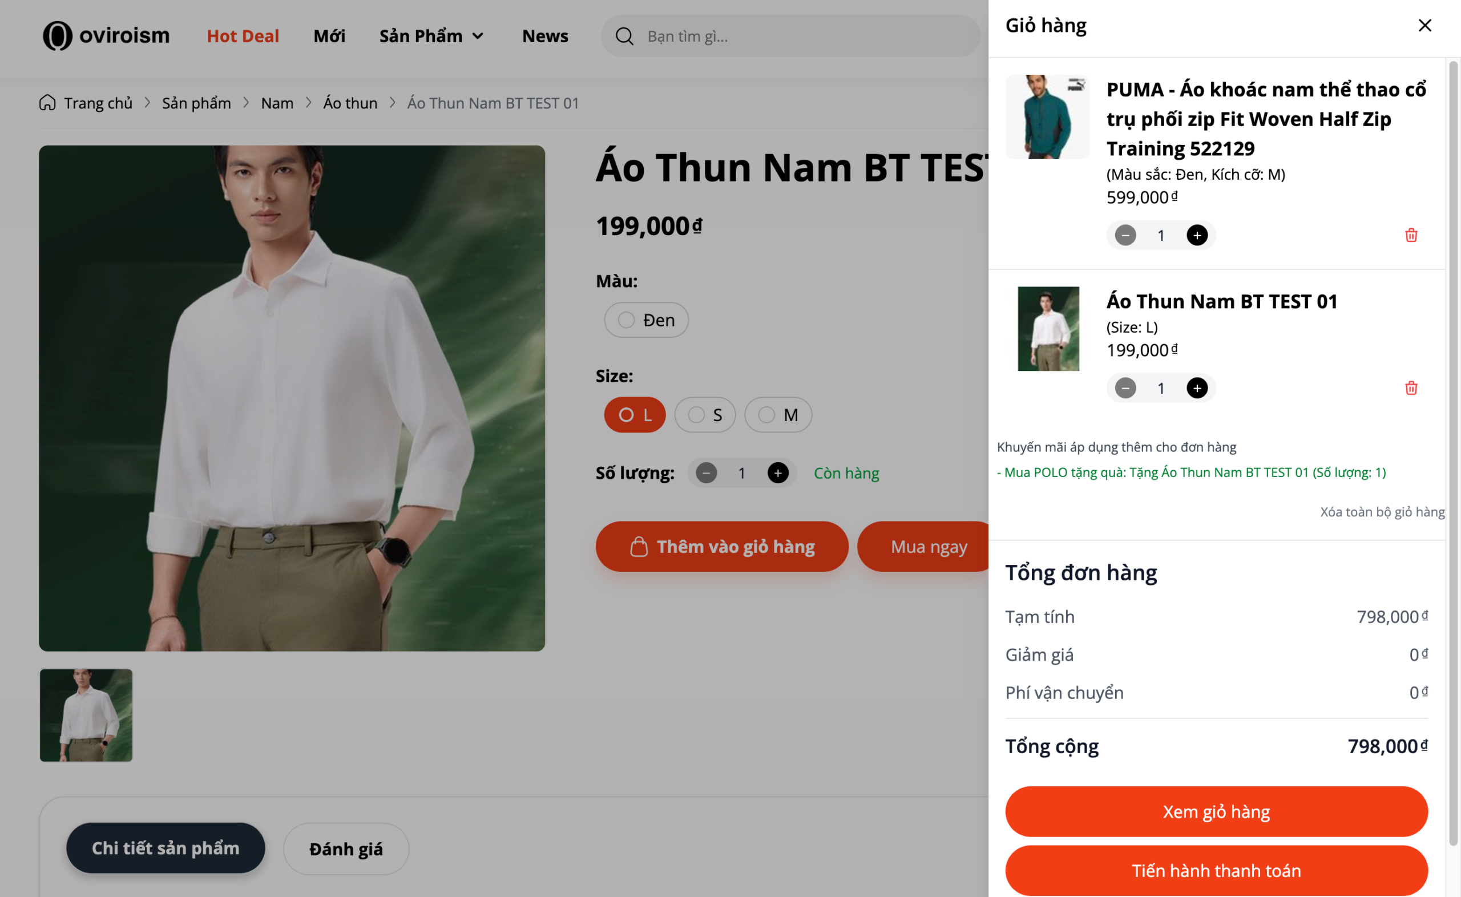Remove Áo Thun Nam BT TEST 01 from cart

point(1411,388)
